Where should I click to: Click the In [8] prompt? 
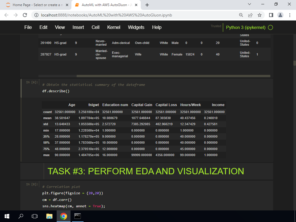click(32, 184)
